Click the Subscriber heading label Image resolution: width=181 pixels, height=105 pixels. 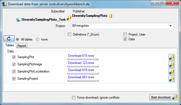(58, 11)
